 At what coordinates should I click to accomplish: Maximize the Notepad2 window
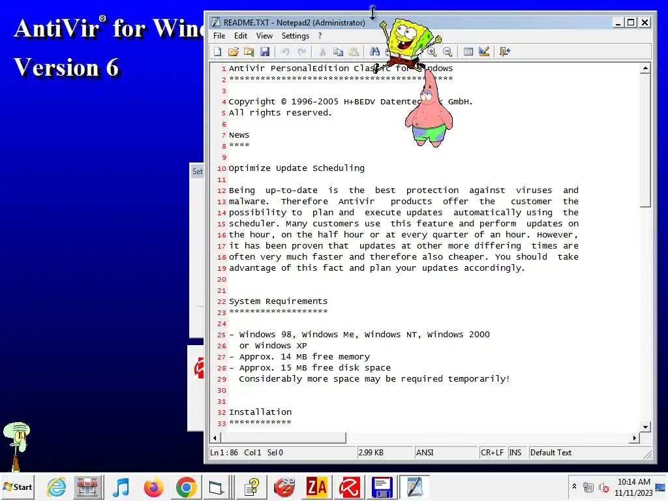tap(631, 22)
